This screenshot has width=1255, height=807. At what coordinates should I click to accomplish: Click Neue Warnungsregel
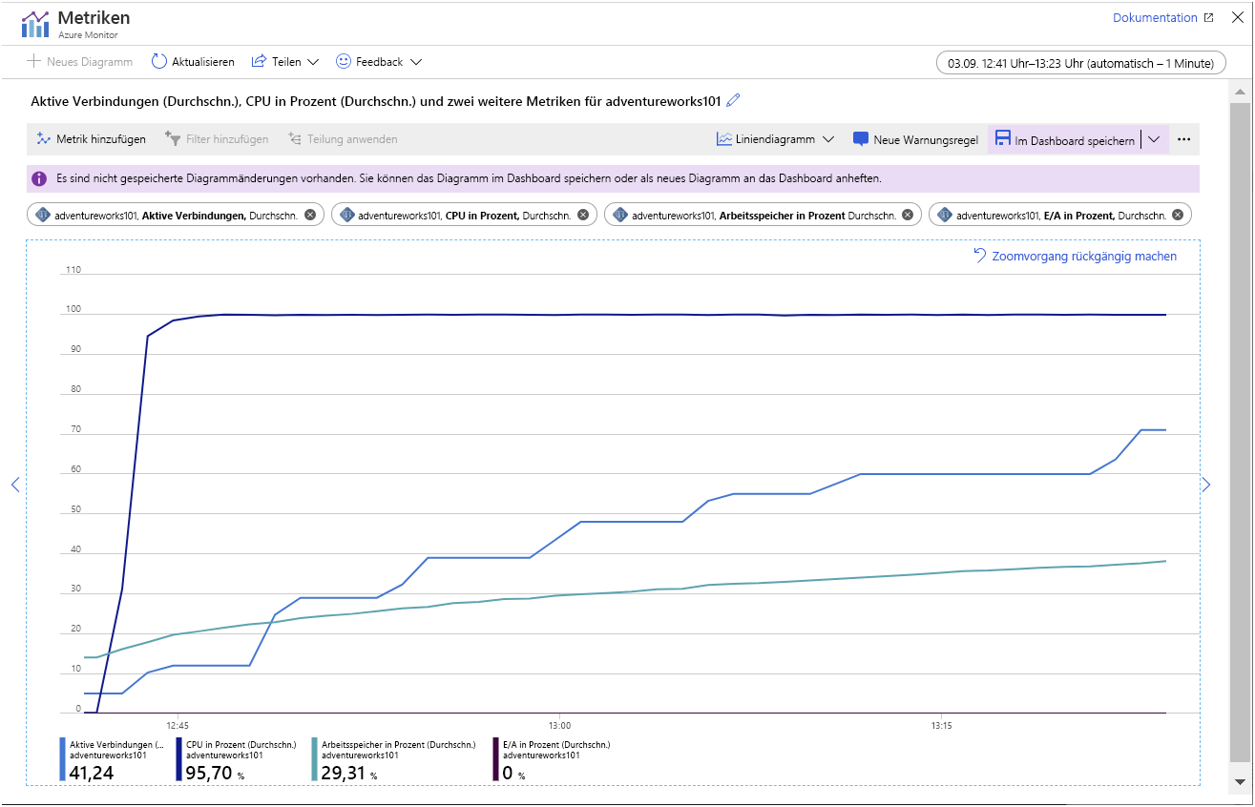tap(915, 139)
